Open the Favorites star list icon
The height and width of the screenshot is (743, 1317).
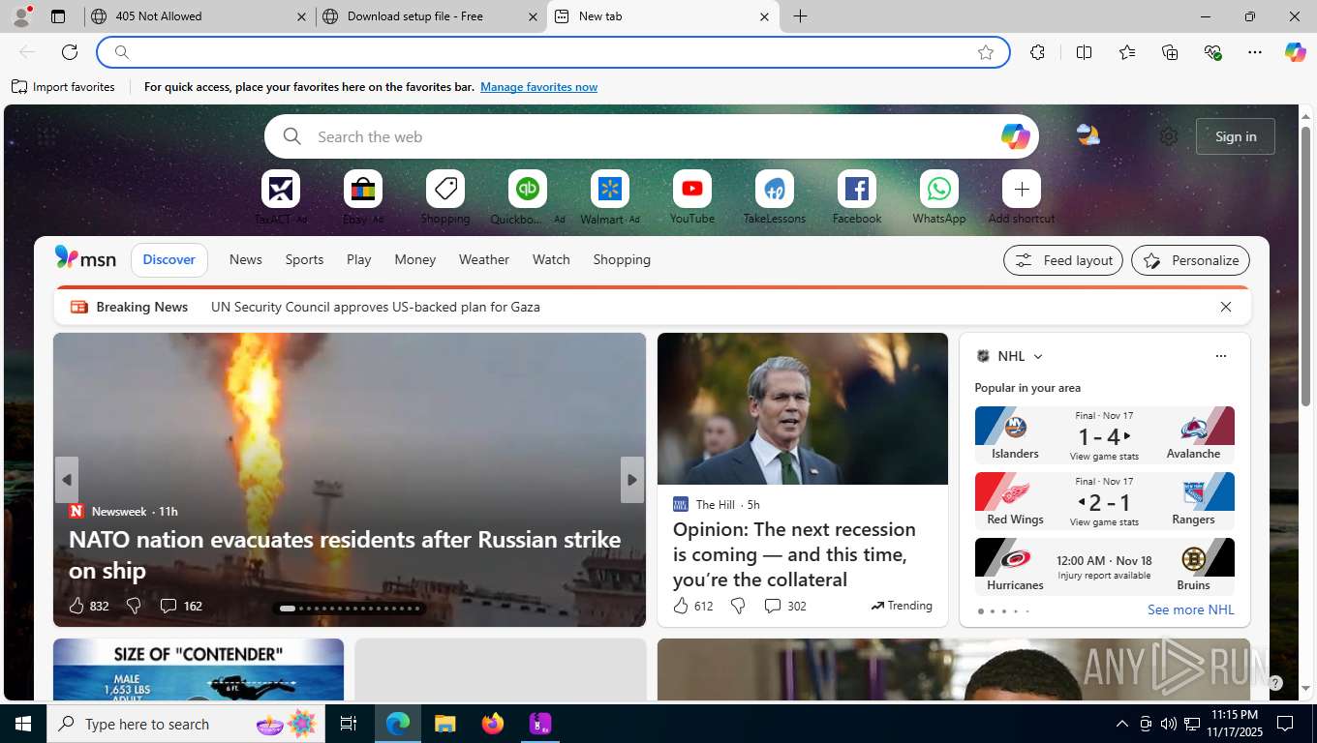pos(1127,52)
